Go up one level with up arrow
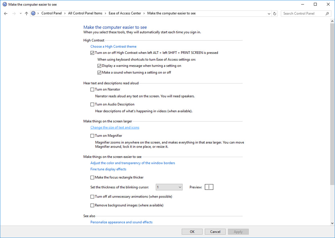This screenshot has height=238, width=335. click(26, 13)
